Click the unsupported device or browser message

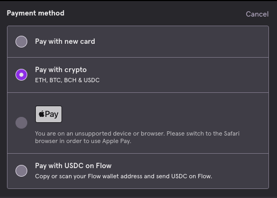(x=137, y=137)
